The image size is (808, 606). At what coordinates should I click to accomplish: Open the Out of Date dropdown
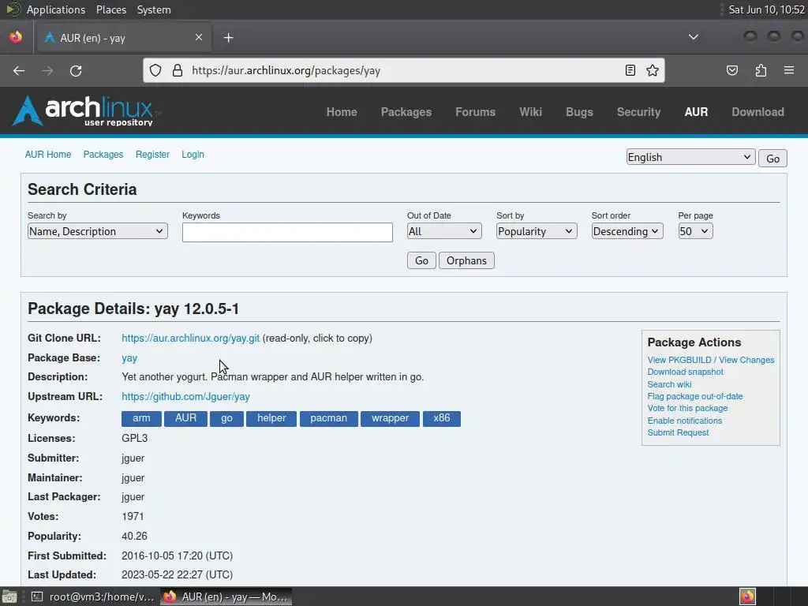[444, 231]
